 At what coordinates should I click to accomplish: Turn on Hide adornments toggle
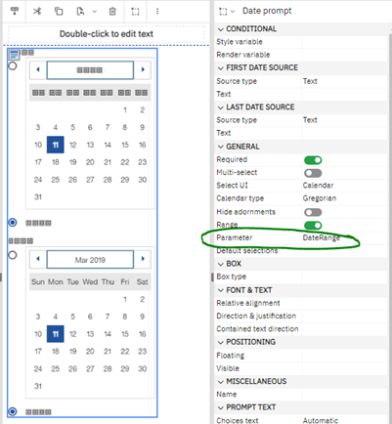tap(313, 212)
